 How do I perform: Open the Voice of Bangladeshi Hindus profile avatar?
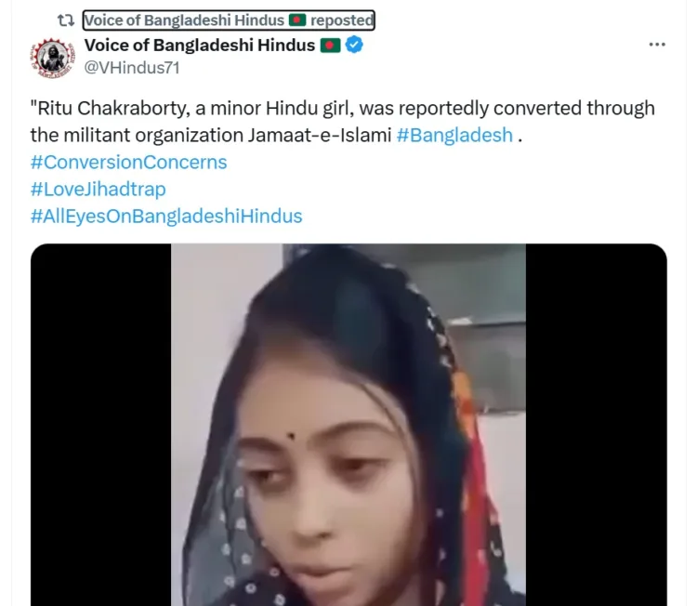click(52, 58)
